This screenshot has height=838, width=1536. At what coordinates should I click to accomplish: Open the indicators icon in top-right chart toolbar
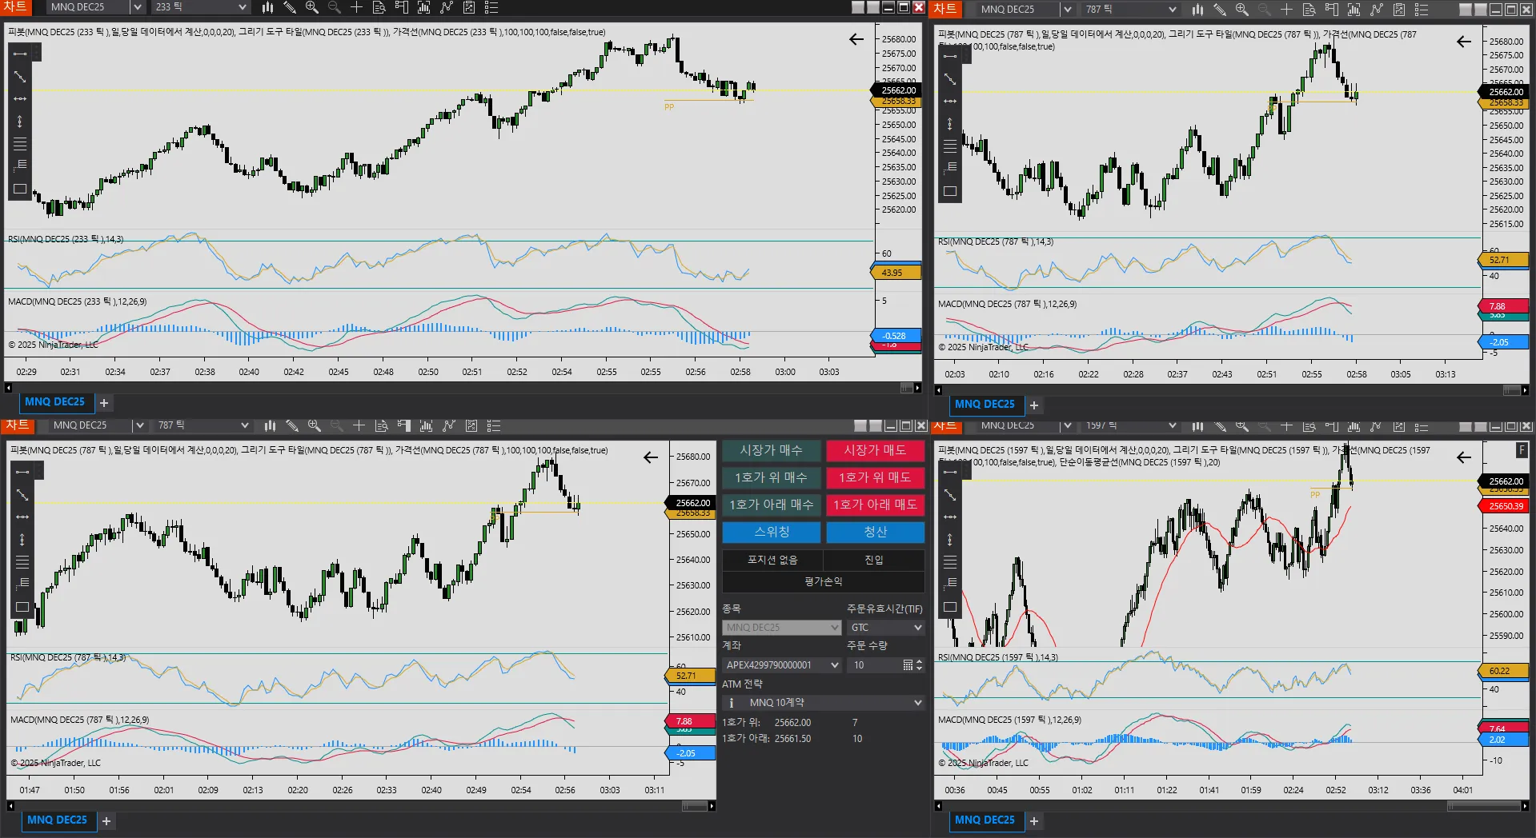pos(1354,10)
